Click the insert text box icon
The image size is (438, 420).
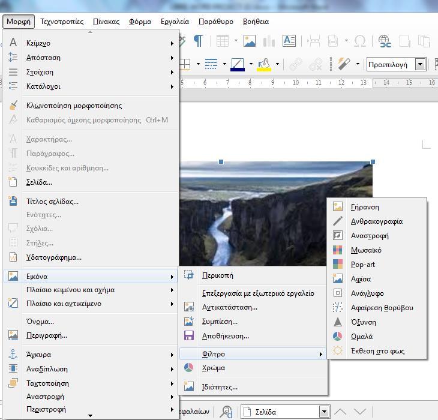(289, 41)
